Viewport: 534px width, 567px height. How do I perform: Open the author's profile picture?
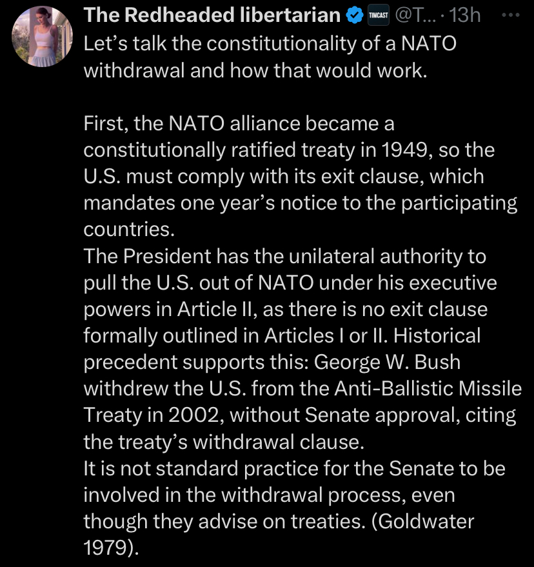tap(43, 37)
